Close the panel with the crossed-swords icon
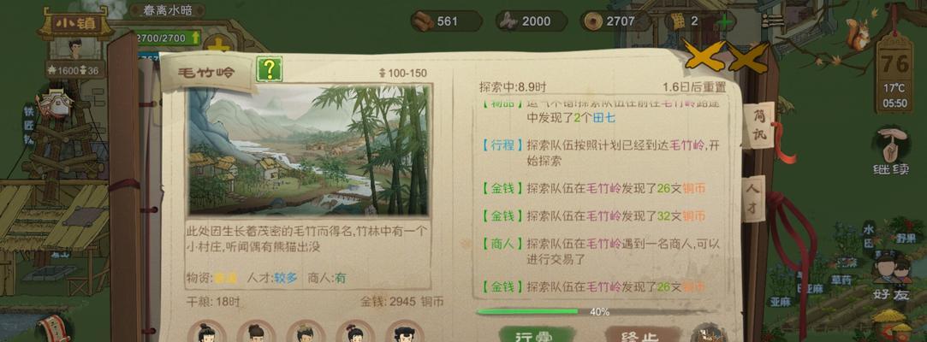The image size is (927, 342). point(726,56)
